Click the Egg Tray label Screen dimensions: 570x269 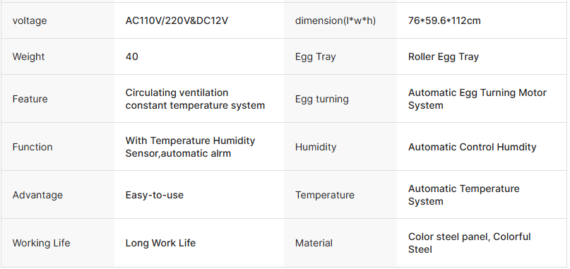[315, 56]
